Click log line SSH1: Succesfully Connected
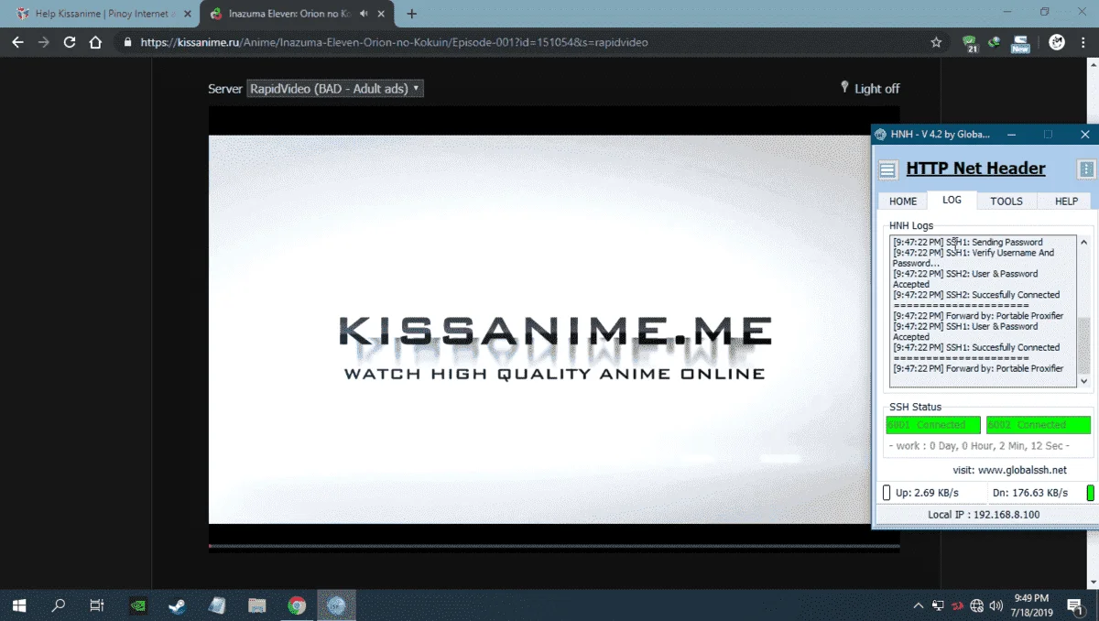 tap(976, 347)
